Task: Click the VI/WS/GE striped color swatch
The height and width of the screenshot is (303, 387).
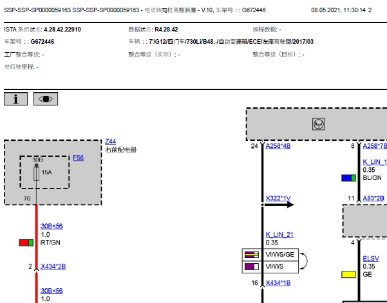Action: [252, 255]
